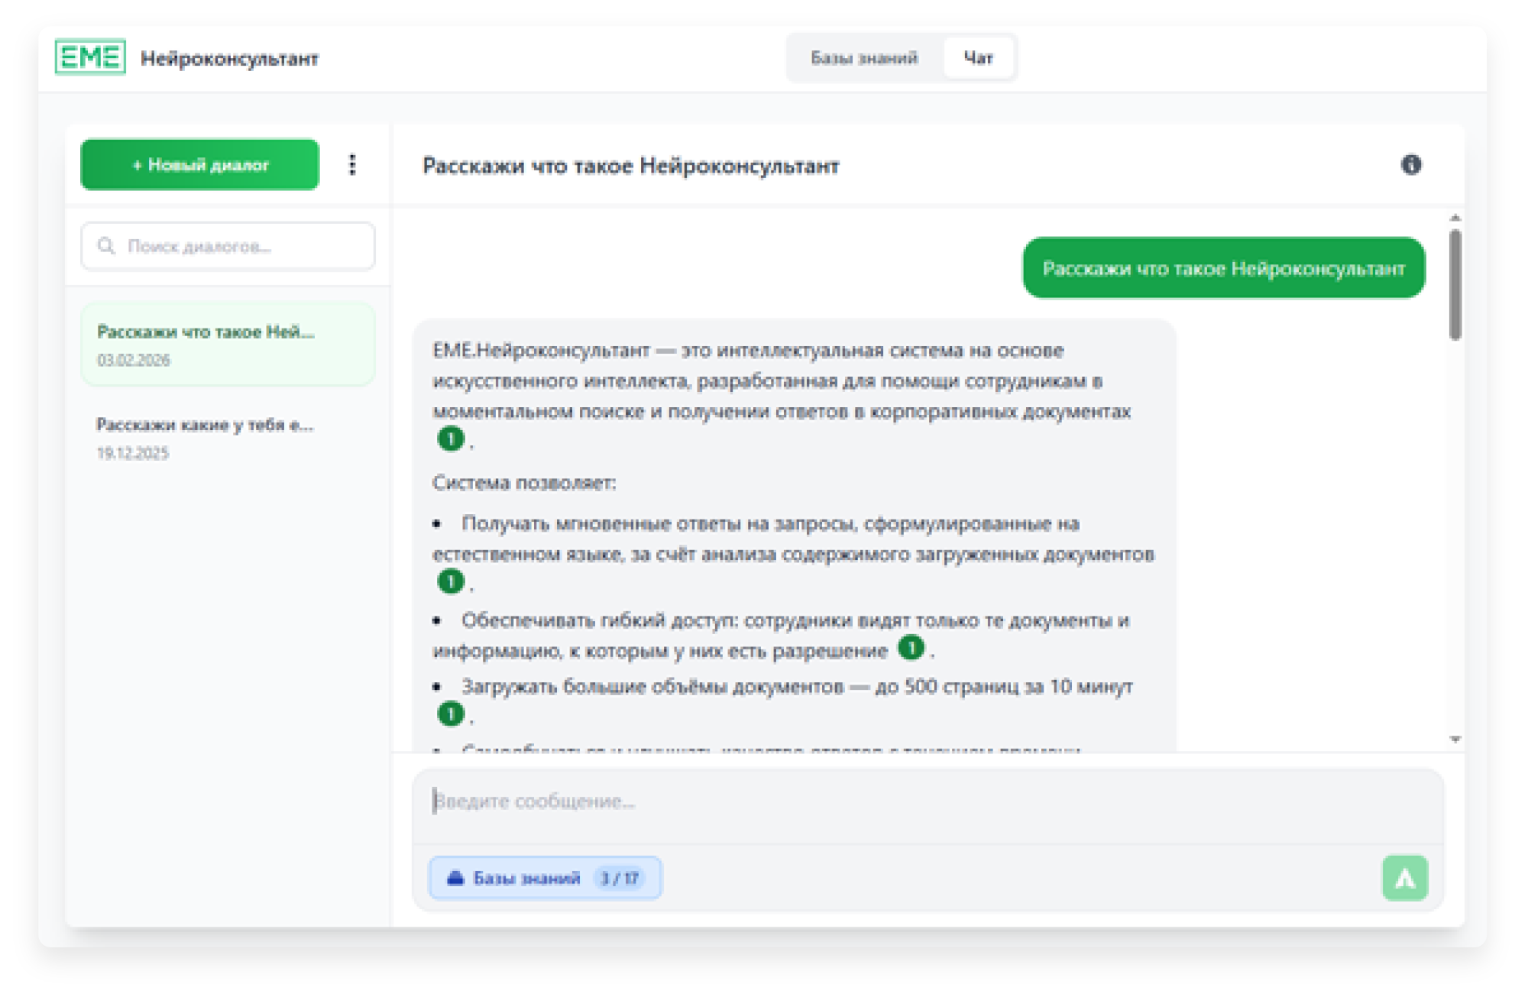The height and width of the screenshot is (984, 1528).
Task: Open citation 1 after the first paragraph
Action: (451, 439)
